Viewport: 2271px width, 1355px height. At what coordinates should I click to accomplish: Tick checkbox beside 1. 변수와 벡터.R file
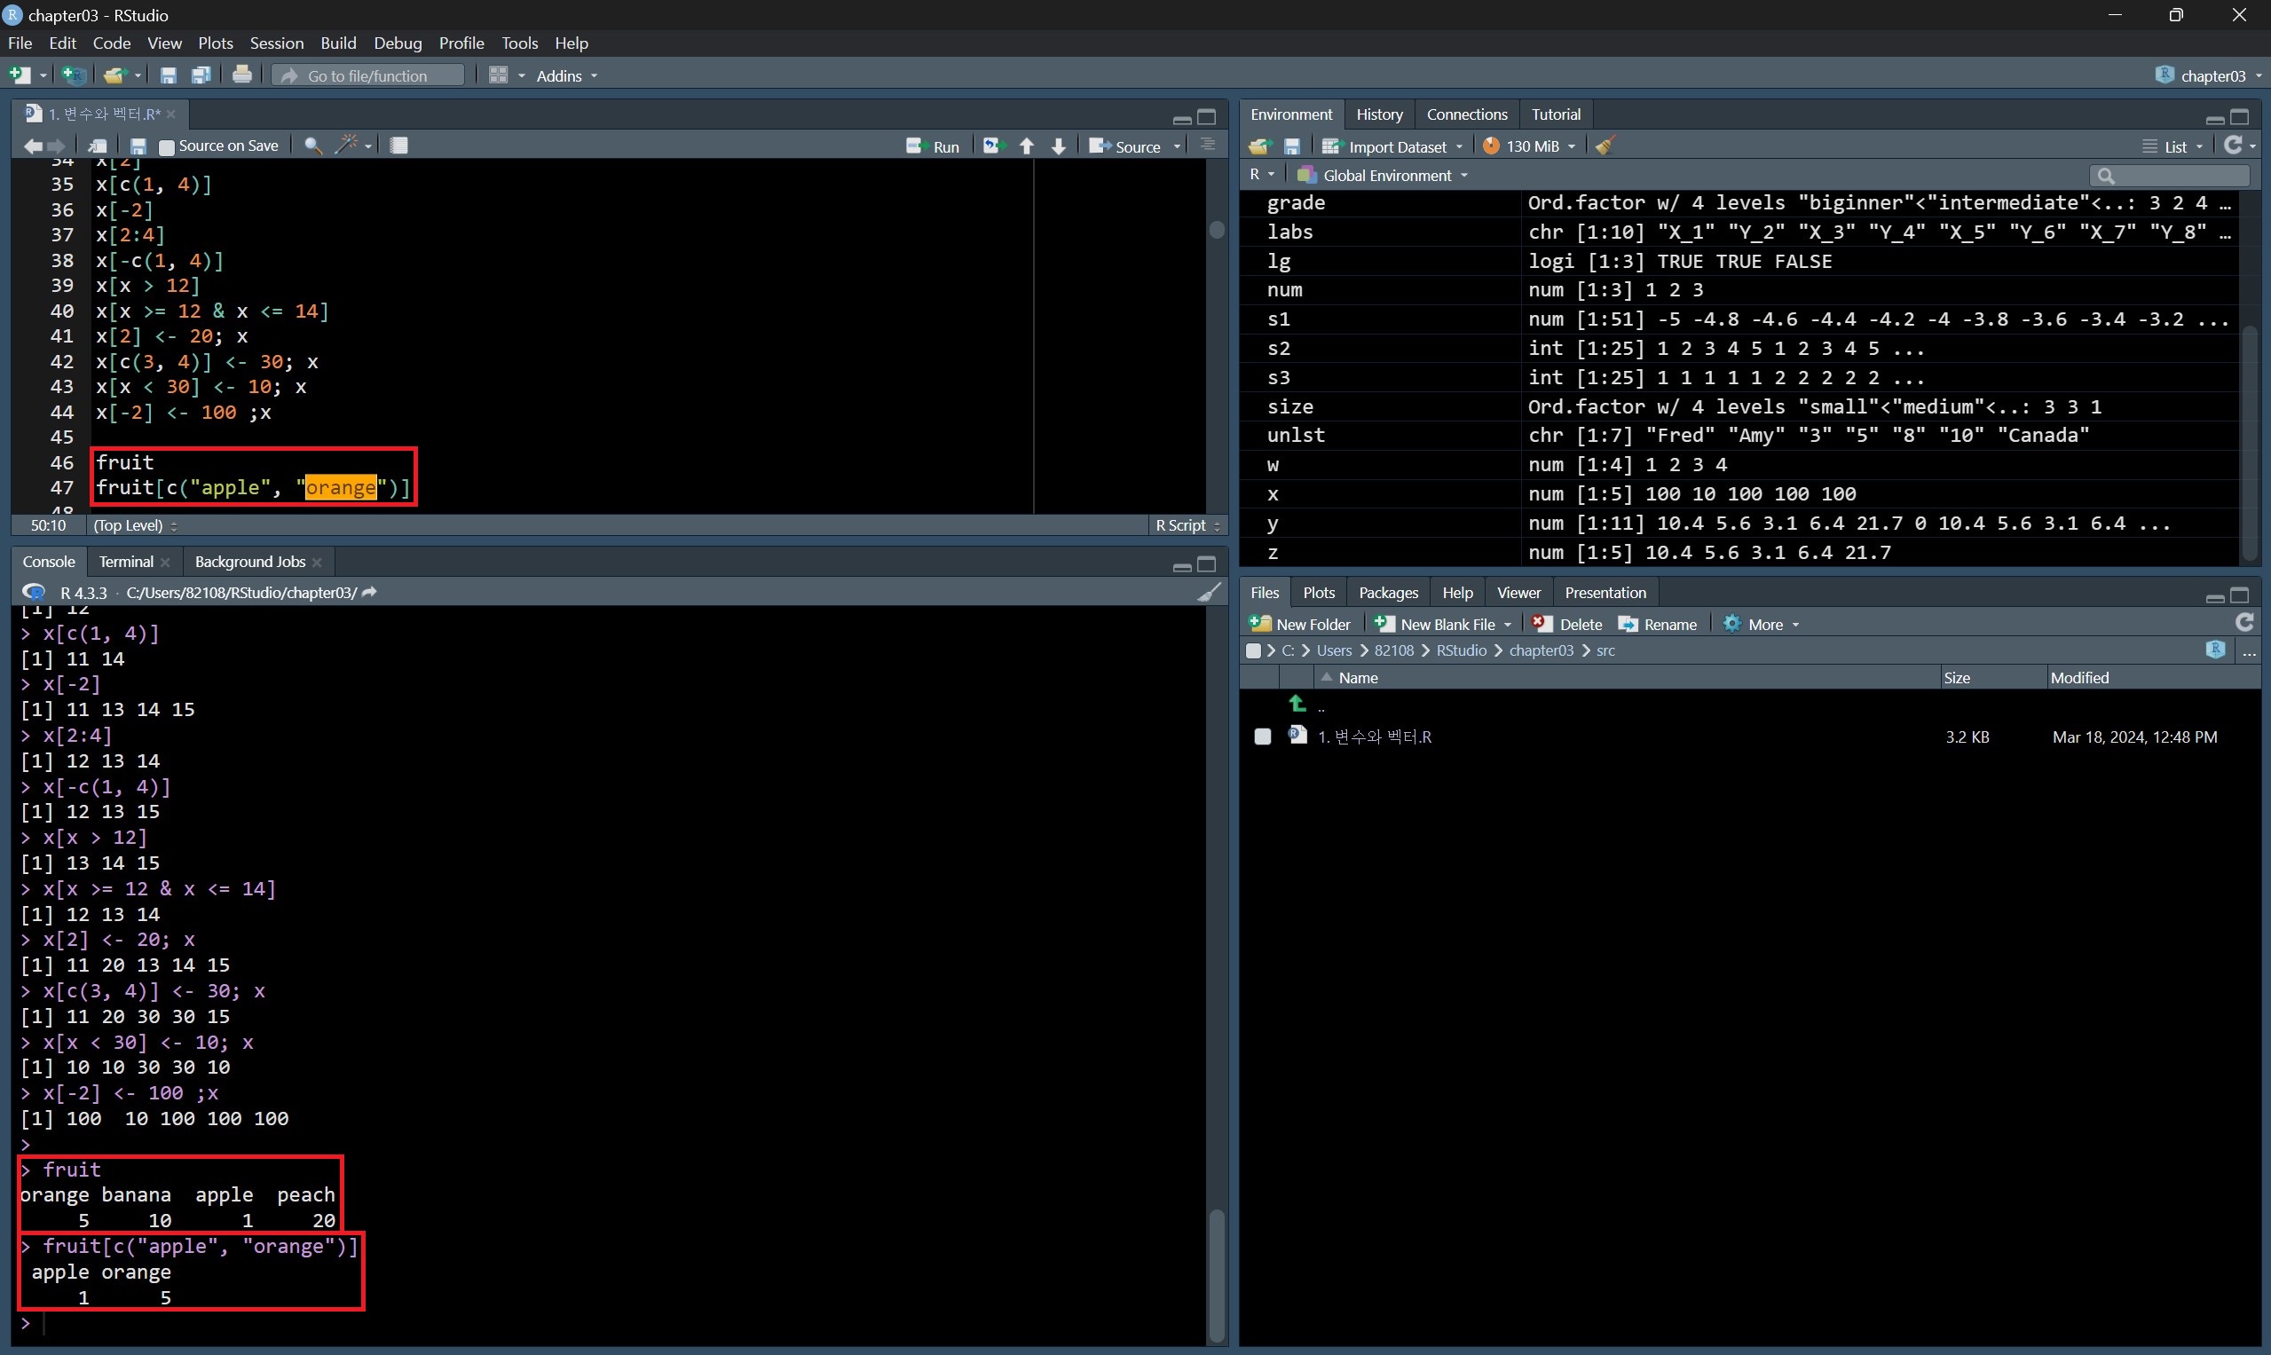1262,737
